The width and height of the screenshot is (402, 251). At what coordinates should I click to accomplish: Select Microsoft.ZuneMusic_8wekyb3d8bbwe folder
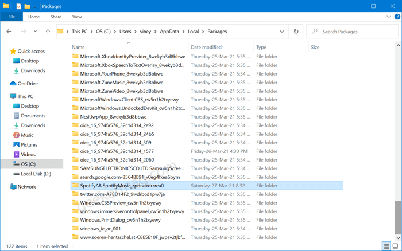click(x=122, y=83)
